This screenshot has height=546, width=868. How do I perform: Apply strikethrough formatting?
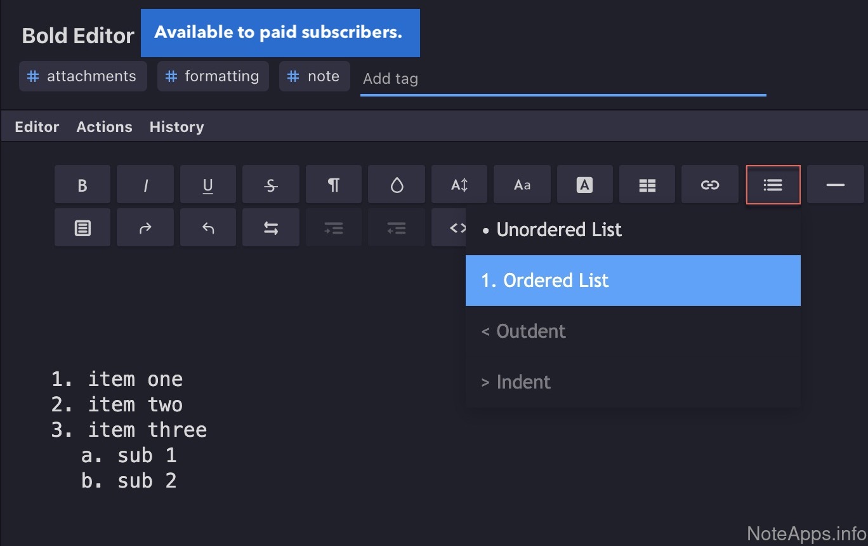[x=270, y=185]
